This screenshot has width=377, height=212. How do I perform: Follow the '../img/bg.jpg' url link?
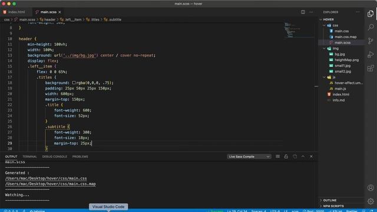click(x=79, y=55)
